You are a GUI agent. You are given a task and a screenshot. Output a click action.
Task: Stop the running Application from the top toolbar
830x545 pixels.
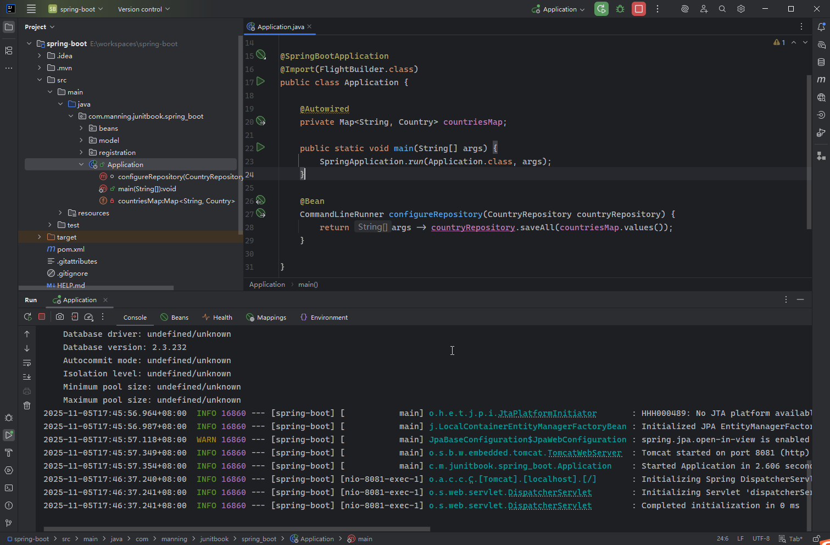(639, 9)
